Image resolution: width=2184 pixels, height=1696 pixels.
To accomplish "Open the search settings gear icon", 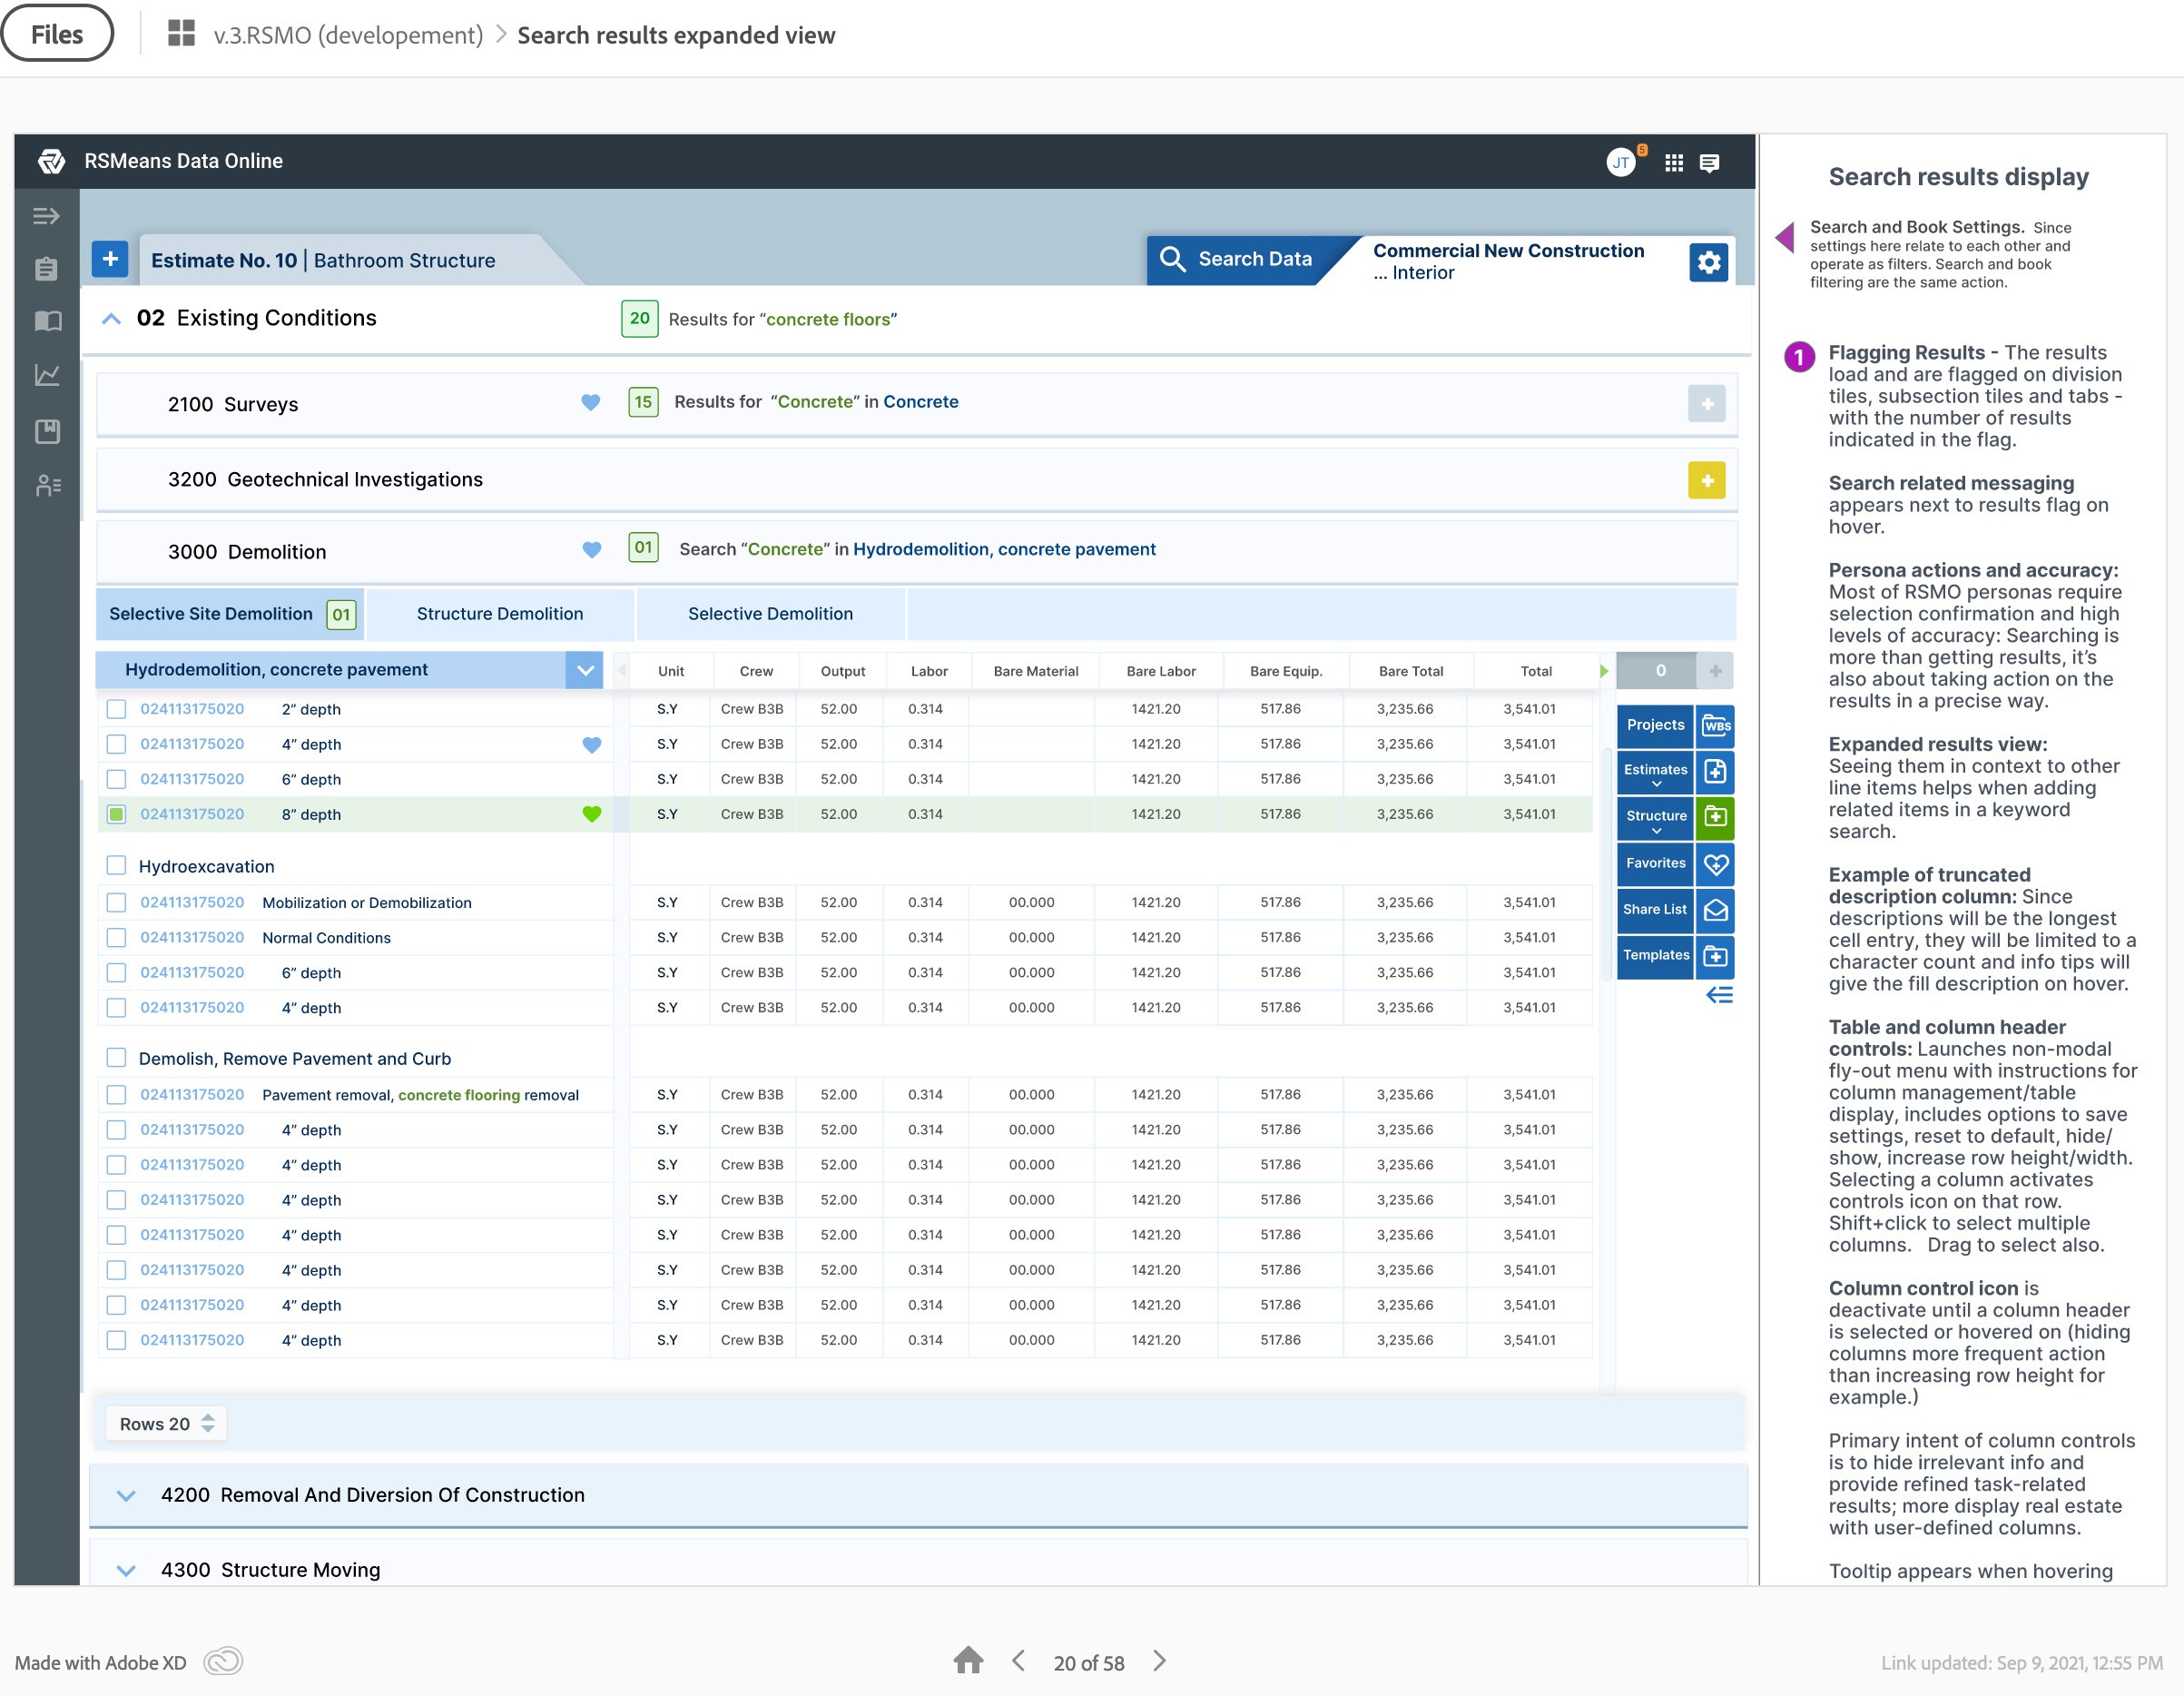I will [1708, 263].
